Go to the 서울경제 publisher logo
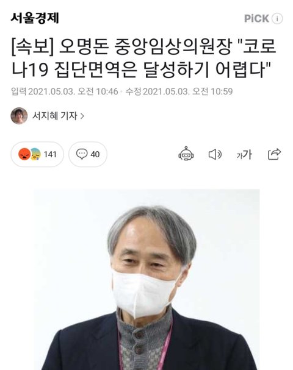The image size is (293, 370). (x=35, y=18)
